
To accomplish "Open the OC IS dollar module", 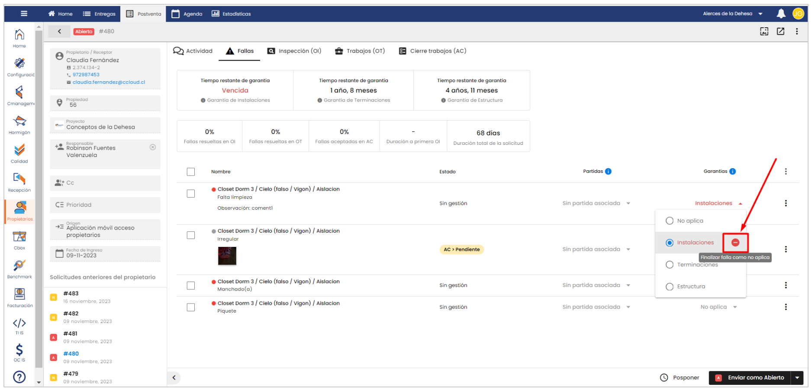I will point(20,353).
